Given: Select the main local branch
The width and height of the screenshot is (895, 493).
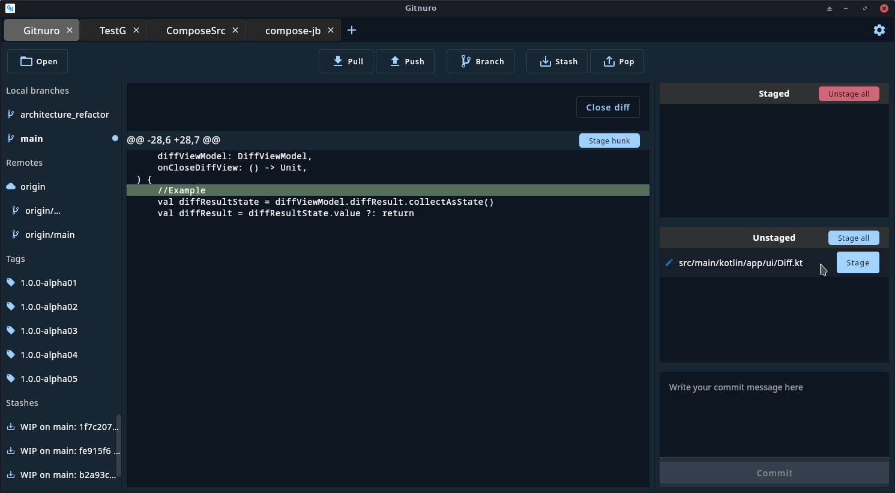Looking at the screenshot, I should 61,139.
